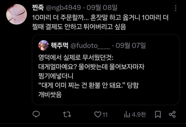Open 핵주먹 profile avatar in quoted tweet
The height and width of the screenshot is (127, 186).
[x=44, y=45]
